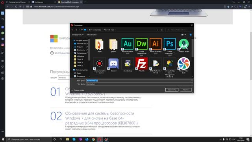252x142 pixels.
Task: Click the Сохранить button
Action: [172, 90]
